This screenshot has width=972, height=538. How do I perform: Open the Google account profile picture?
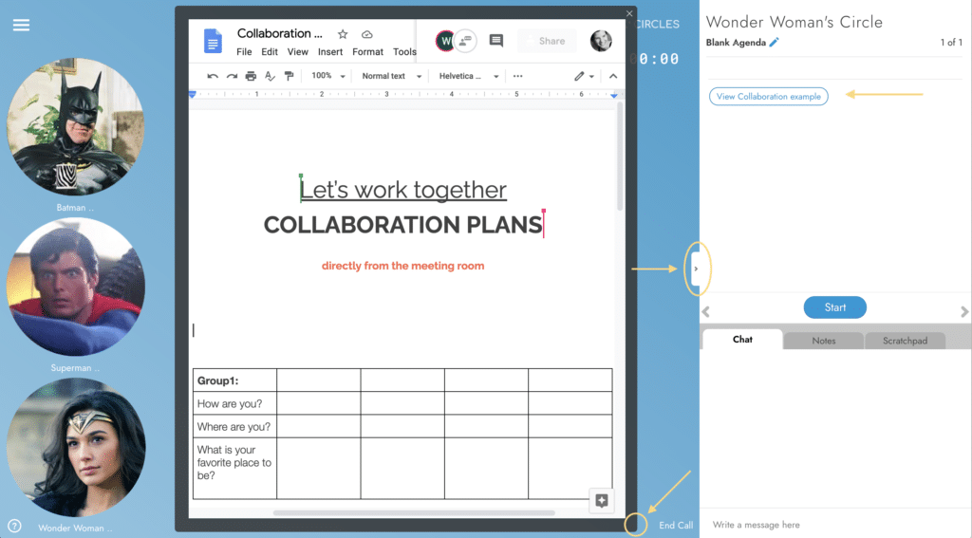click(601, 41)
